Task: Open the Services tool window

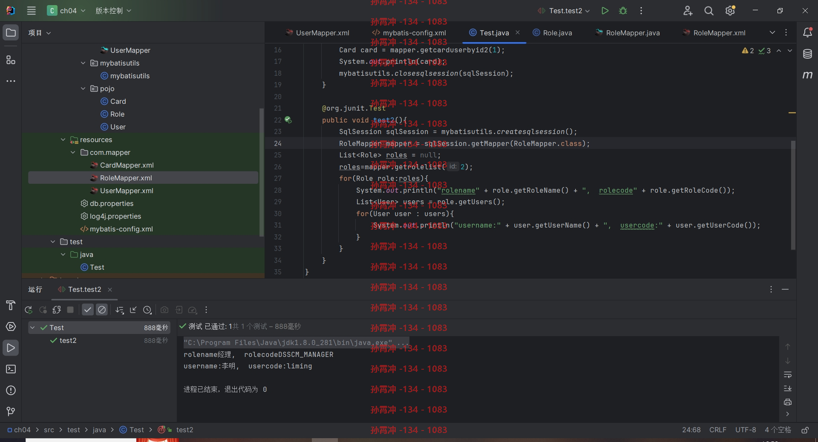Action: click(x=11, y=327)
